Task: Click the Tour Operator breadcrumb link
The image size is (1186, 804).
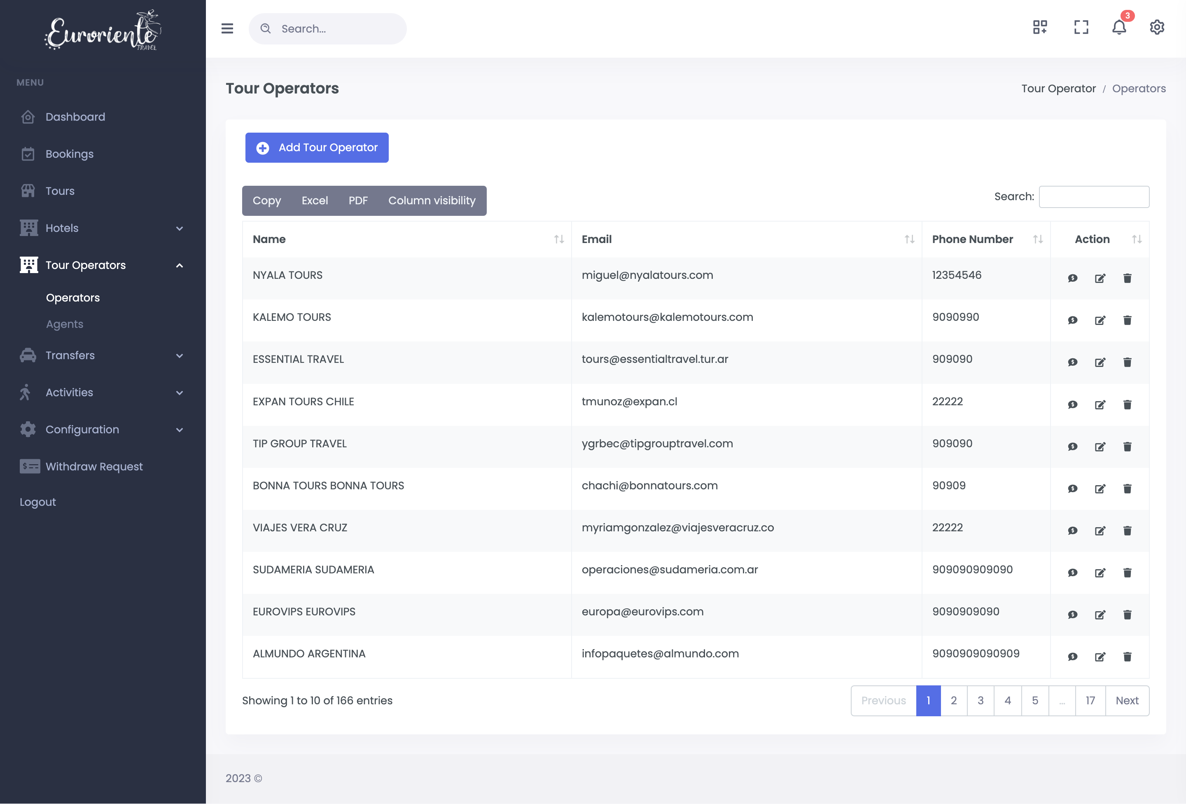Action: point(1058,89)
